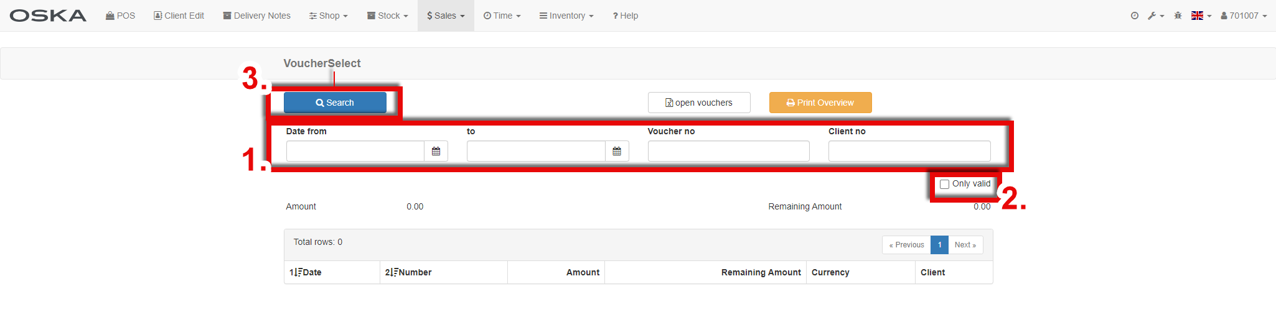Open the Delivery Notes menu item

click(256, 16)
